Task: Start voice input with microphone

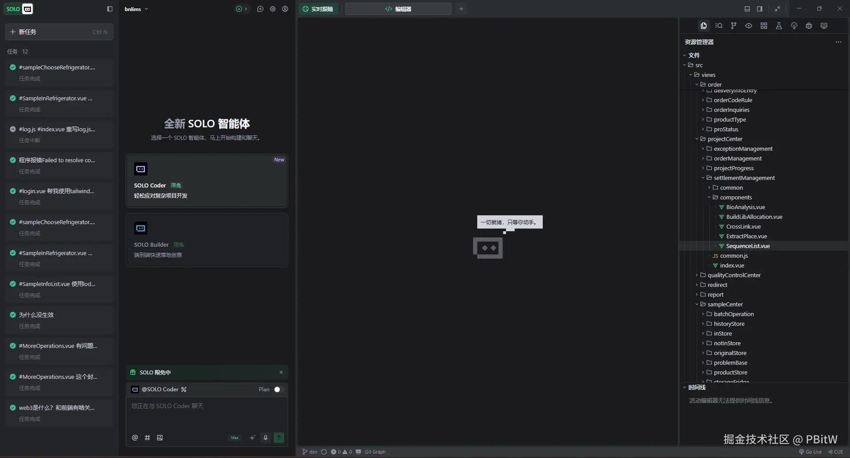Action: coord(266,438)
